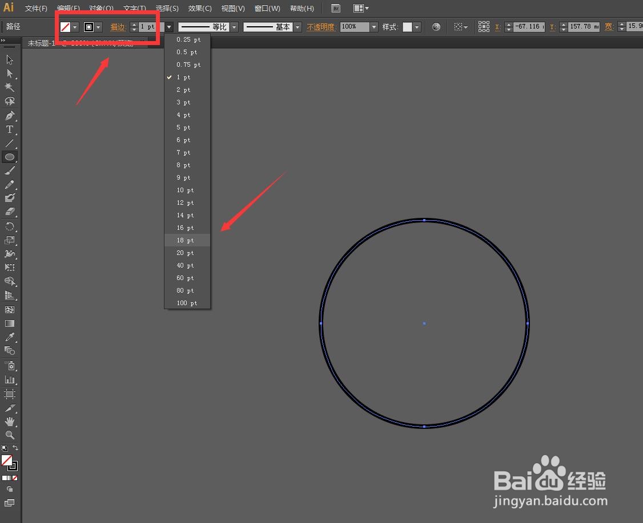The image size is (643, 523).
Task: Switch drawing mode below color buttons
Action: (10, 489)
